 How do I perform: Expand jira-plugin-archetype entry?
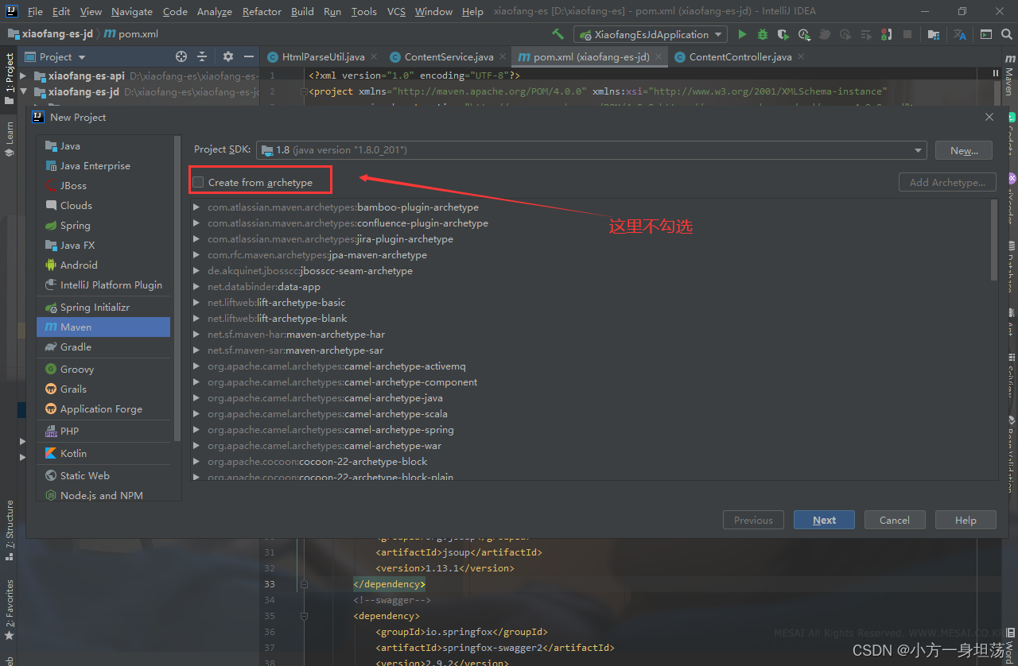pos(196,238)
